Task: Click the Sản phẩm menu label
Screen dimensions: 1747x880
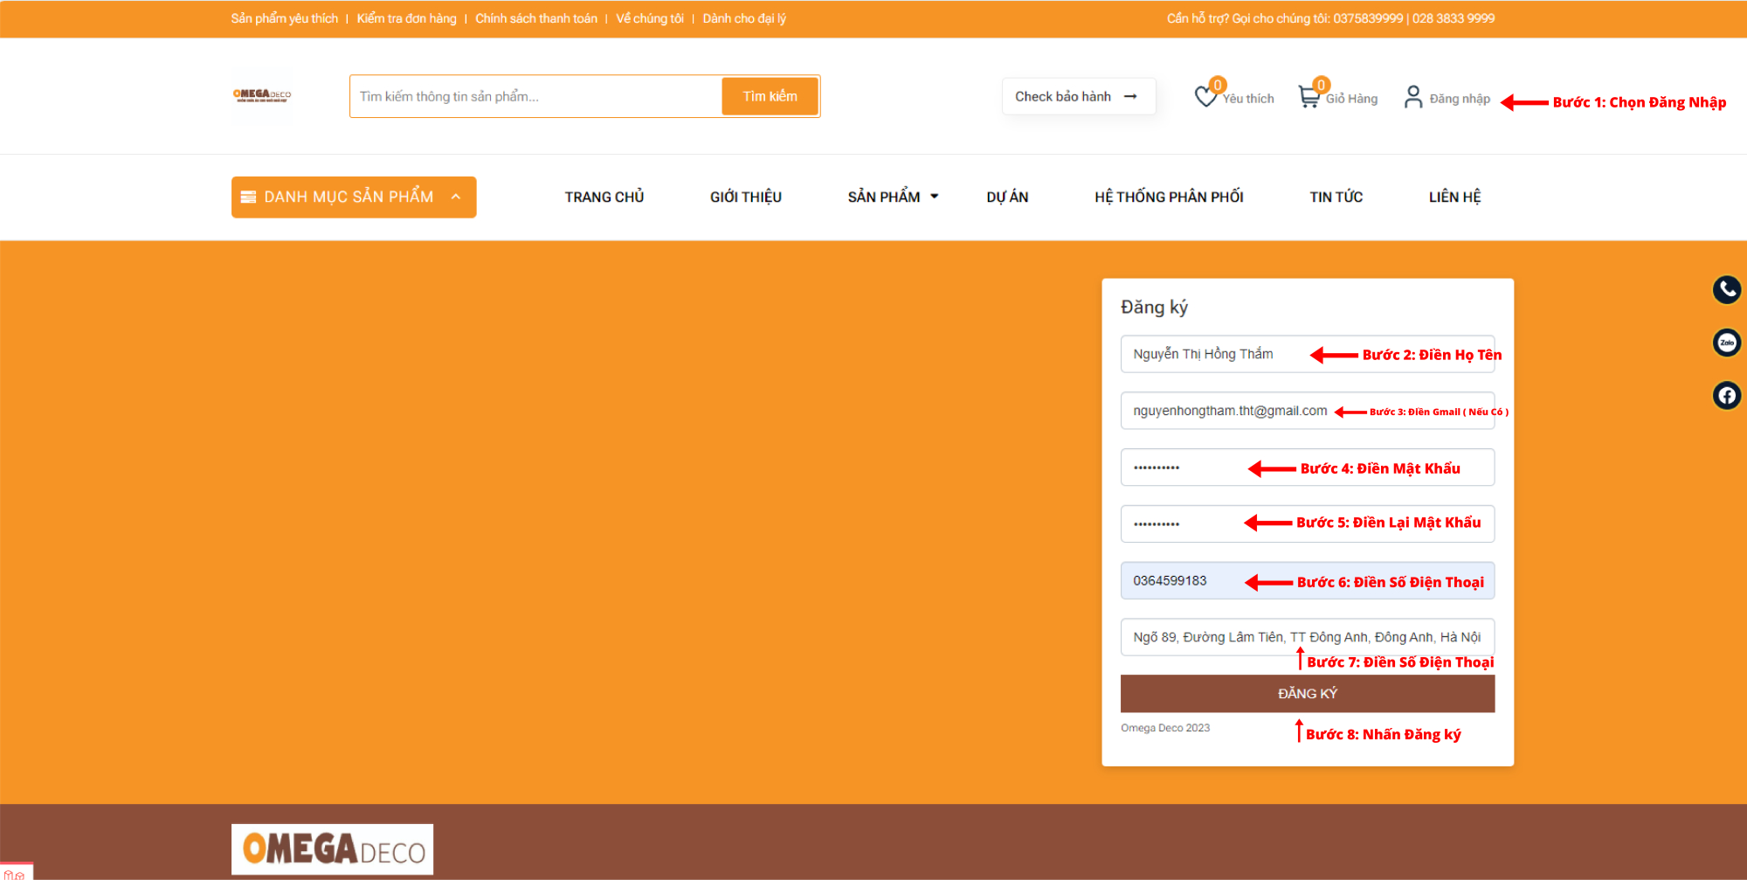Action: click(x=883, y=197)
